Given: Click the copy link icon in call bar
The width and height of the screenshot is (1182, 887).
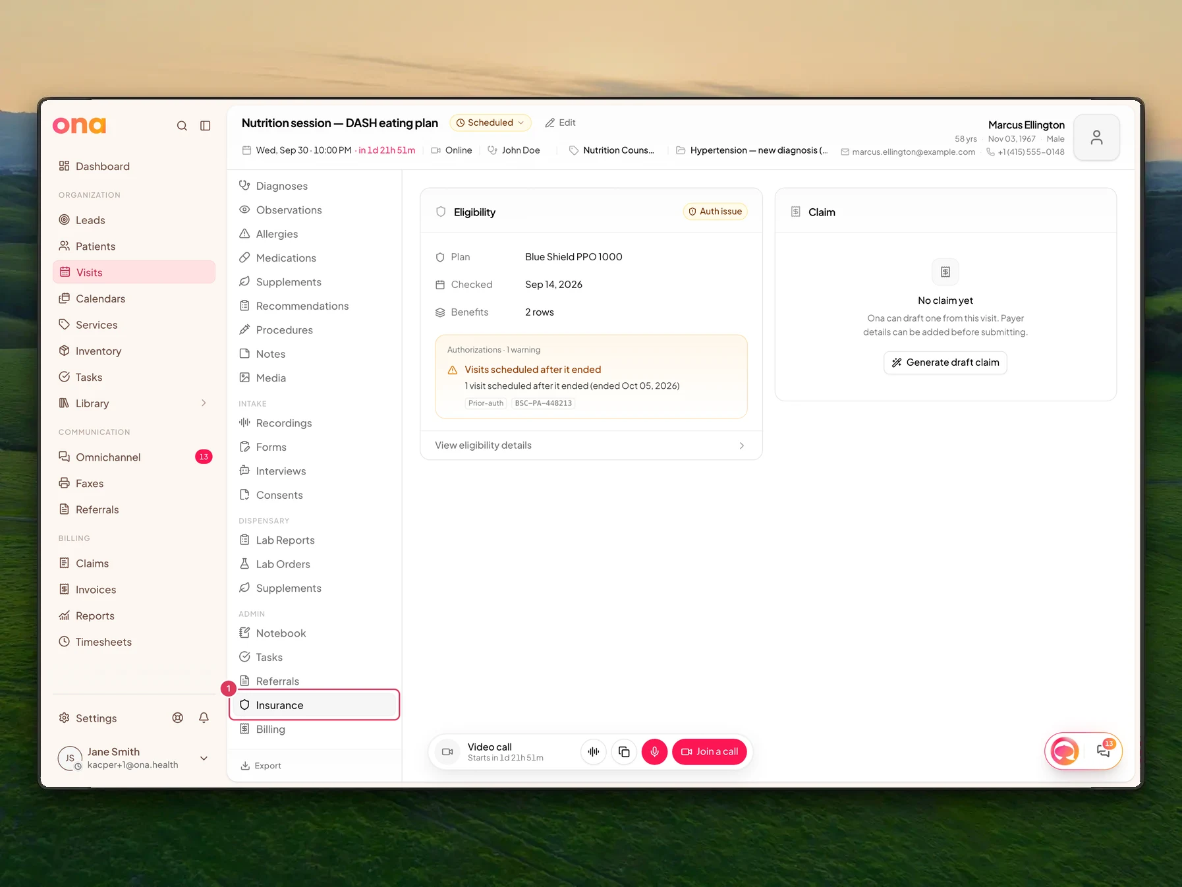Looking at the screenshot, I should [624, 752].
